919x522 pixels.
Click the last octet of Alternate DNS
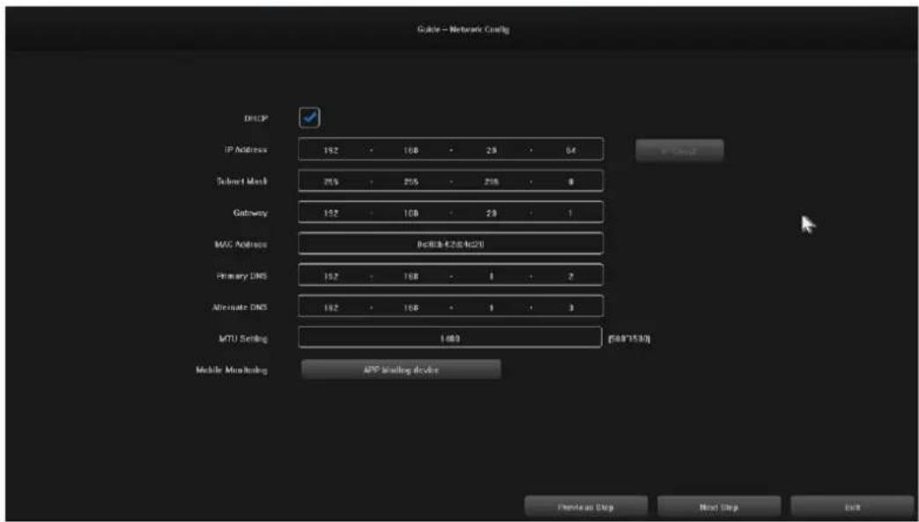click(x=571, y=307)
